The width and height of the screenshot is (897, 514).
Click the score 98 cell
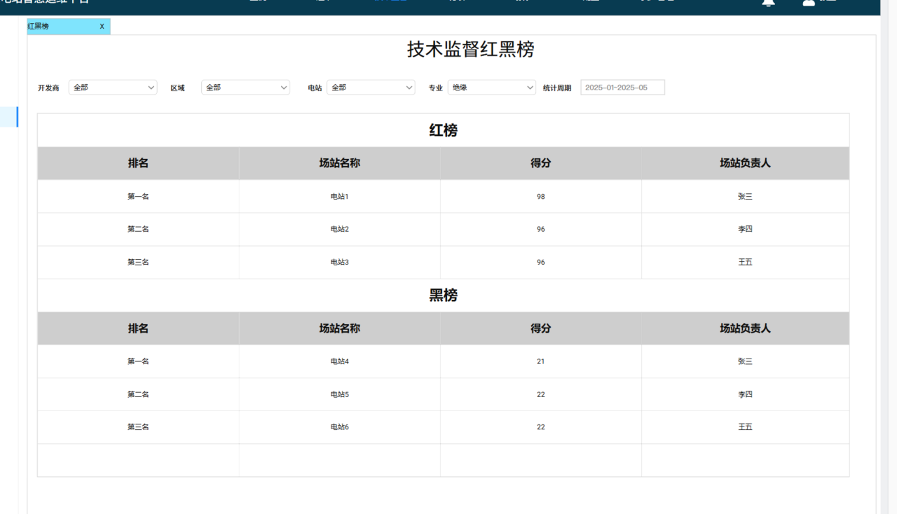click(541, 197)
